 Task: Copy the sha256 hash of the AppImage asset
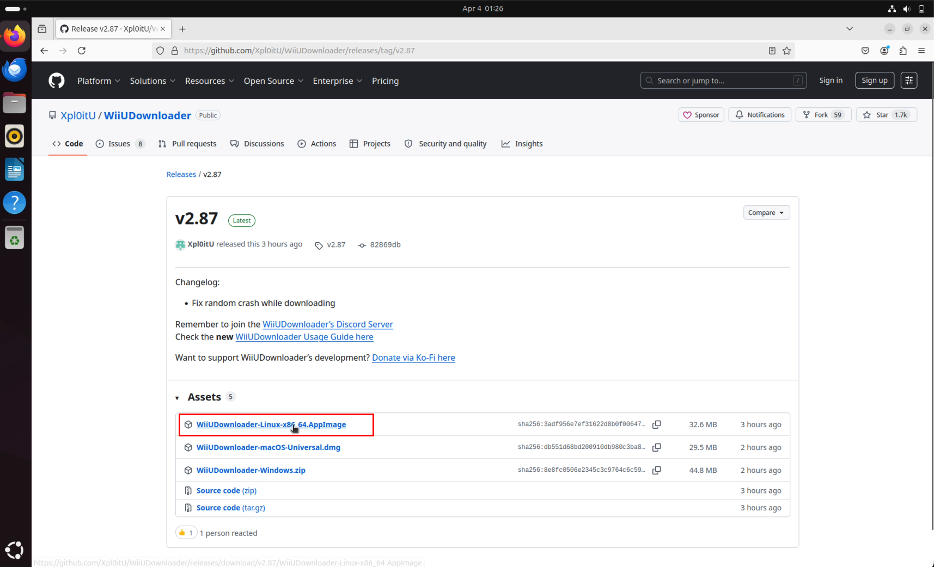[657, 424]
